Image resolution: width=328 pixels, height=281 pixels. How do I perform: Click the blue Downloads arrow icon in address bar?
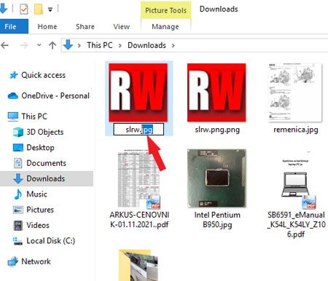pos(68,45)
